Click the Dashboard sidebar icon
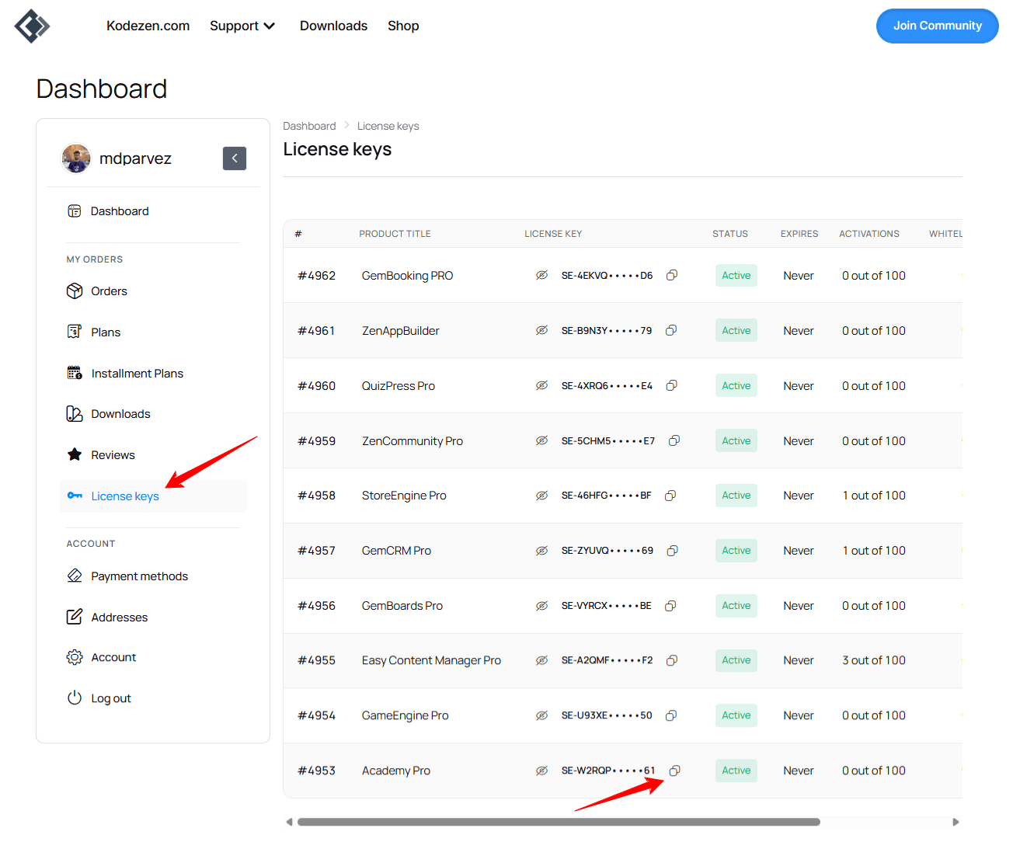Viewport: 1013px width, 849px height. tap(75, 211)
